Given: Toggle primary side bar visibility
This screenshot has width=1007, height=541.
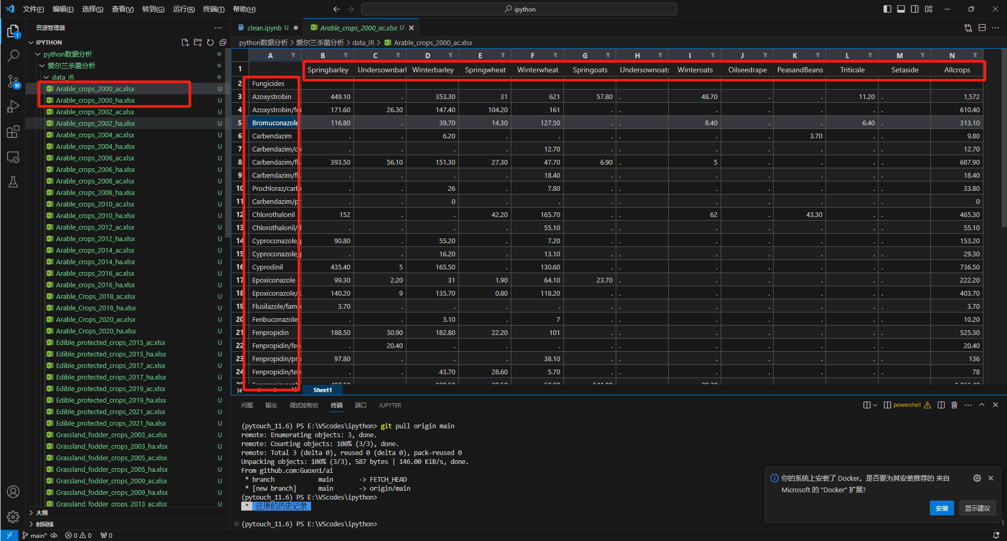Looking at the screenshot, I should point(887,9).
